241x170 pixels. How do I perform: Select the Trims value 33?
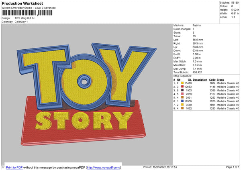[x=194, y=36]
